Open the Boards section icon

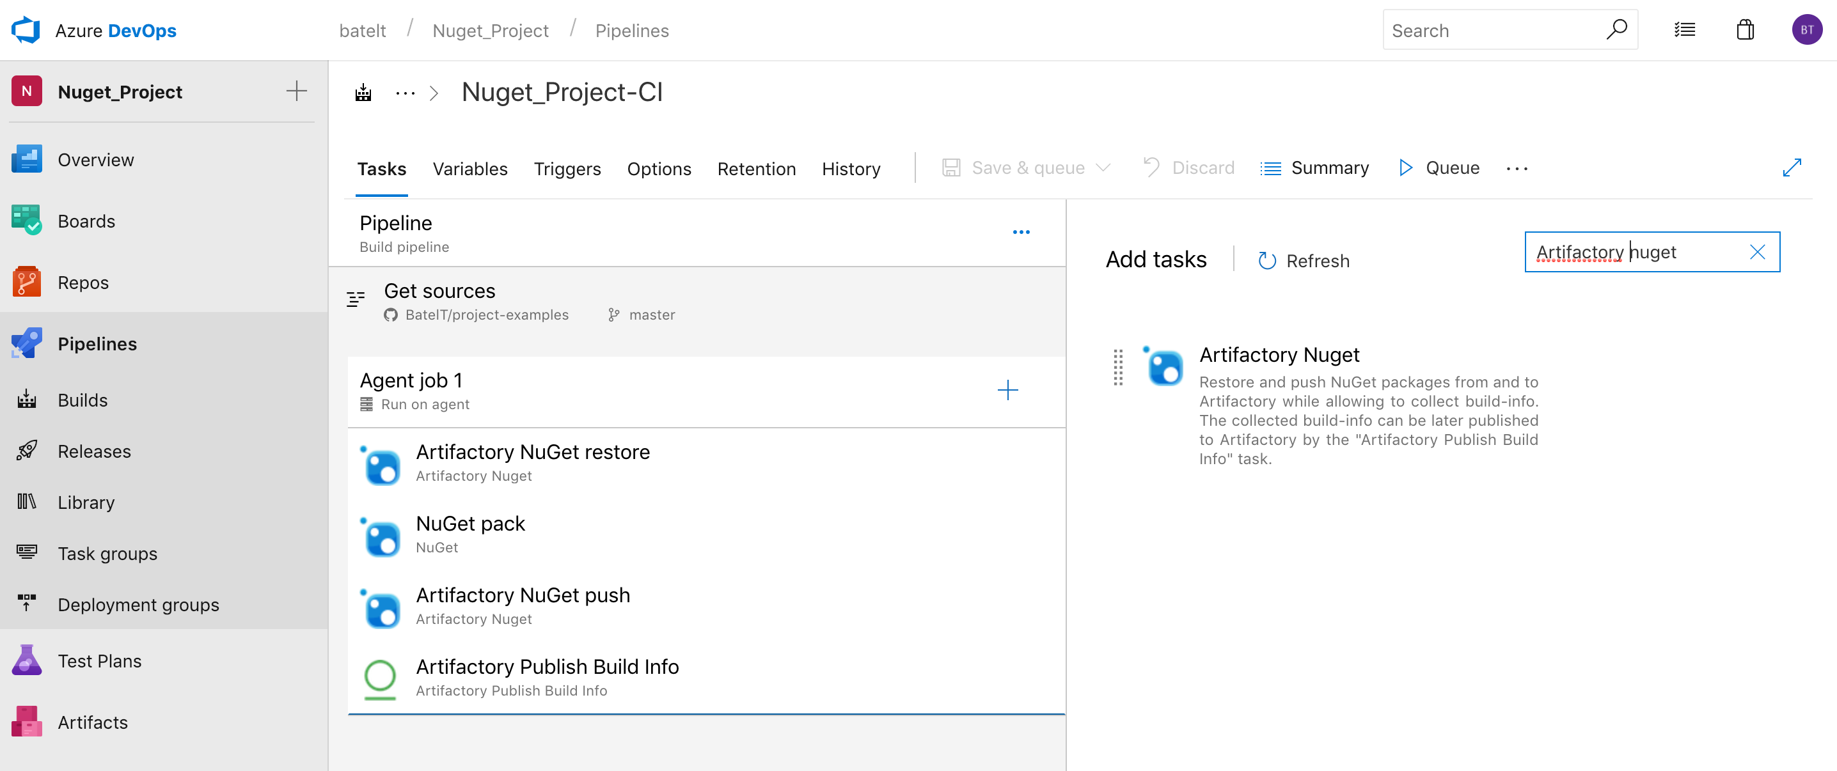(x=26, y=220)
